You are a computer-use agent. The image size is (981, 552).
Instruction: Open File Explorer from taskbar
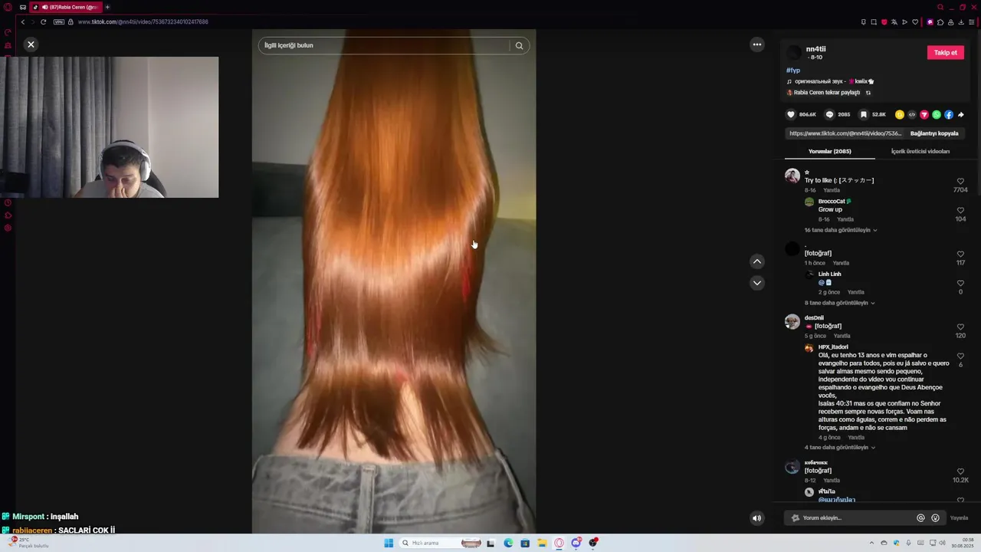click(x=542, y=543)
